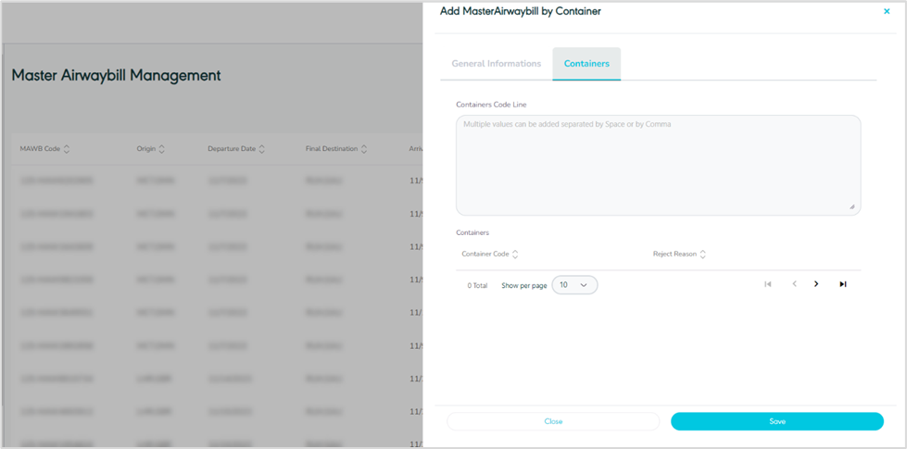Close the Add MasterAirwaybill panel with X

(x=887, y=12)
